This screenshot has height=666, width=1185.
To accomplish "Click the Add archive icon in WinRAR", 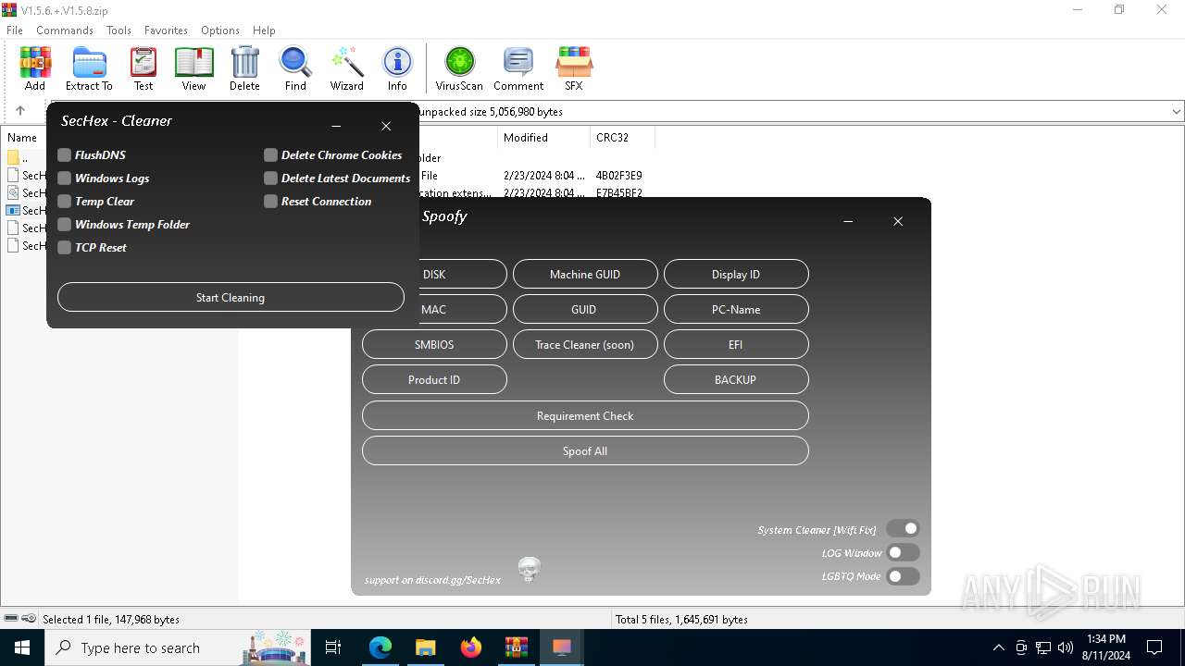I will [x=35, y=69].
